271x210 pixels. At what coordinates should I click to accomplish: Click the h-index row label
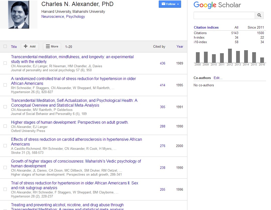199,37
